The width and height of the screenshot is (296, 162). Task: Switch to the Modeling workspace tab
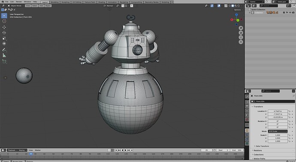(x=54, y=2)
